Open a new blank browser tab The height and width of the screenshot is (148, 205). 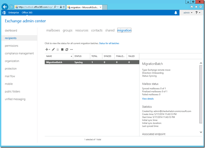pos(105,7)
